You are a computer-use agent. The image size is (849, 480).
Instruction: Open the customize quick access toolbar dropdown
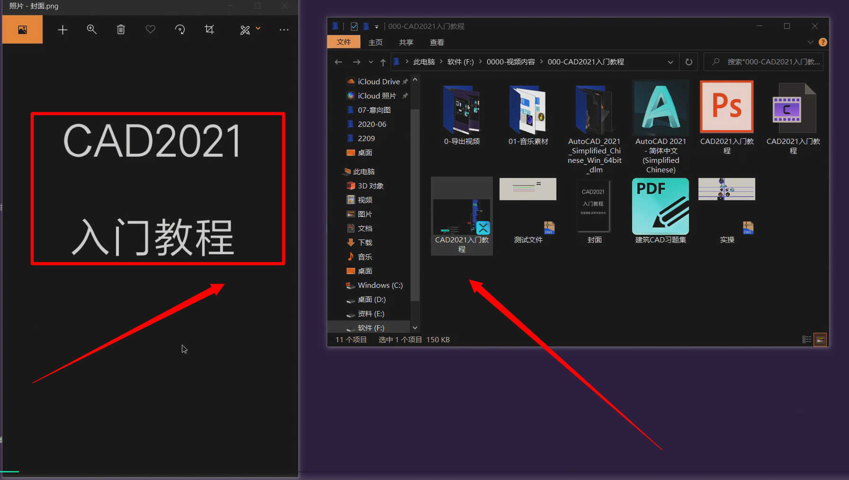(376, 27)
